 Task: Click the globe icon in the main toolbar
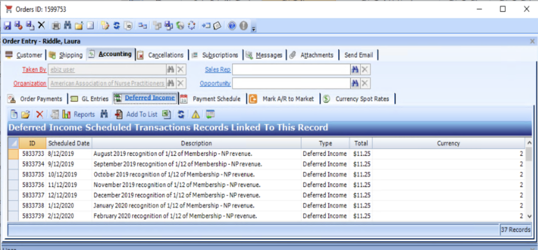click(x=180, y=26)
